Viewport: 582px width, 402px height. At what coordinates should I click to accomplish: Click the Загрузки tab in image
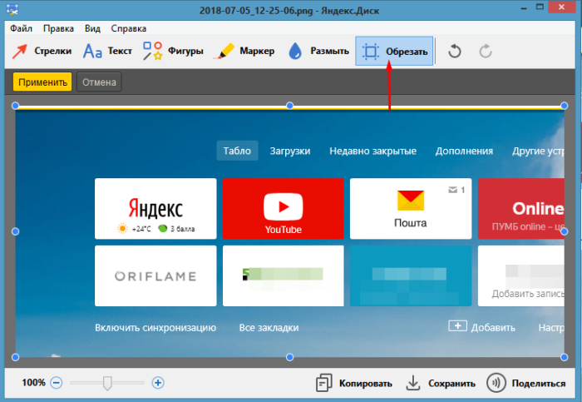click(290, 151)
